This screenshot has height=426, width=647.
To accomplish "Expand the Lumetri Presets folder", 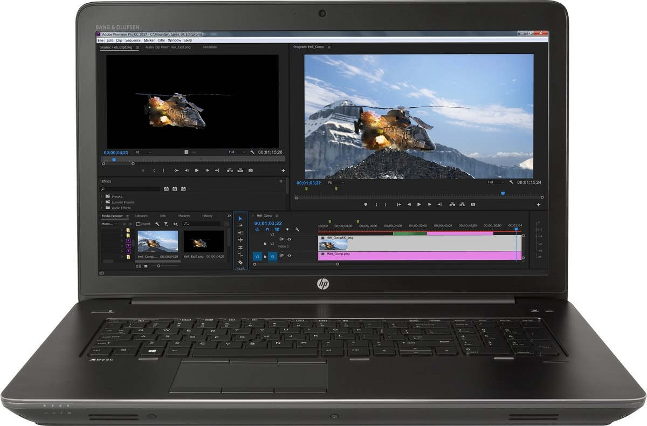I will pyautogui.click(x=101, y=202).
